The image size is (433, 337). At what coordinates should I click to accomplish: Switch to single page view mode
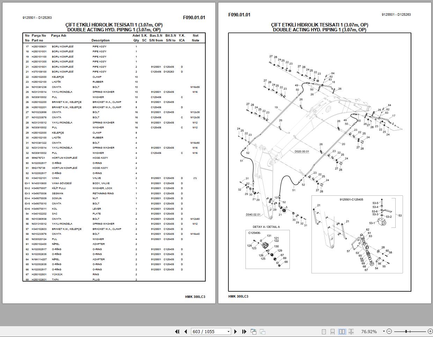tap(324, 331)
